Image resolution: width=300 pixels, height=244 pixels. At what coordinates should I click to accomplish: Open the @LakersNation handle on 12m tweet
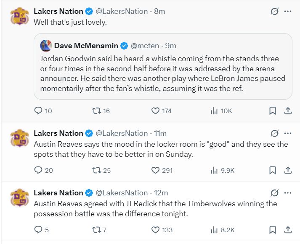pos(122,193)
